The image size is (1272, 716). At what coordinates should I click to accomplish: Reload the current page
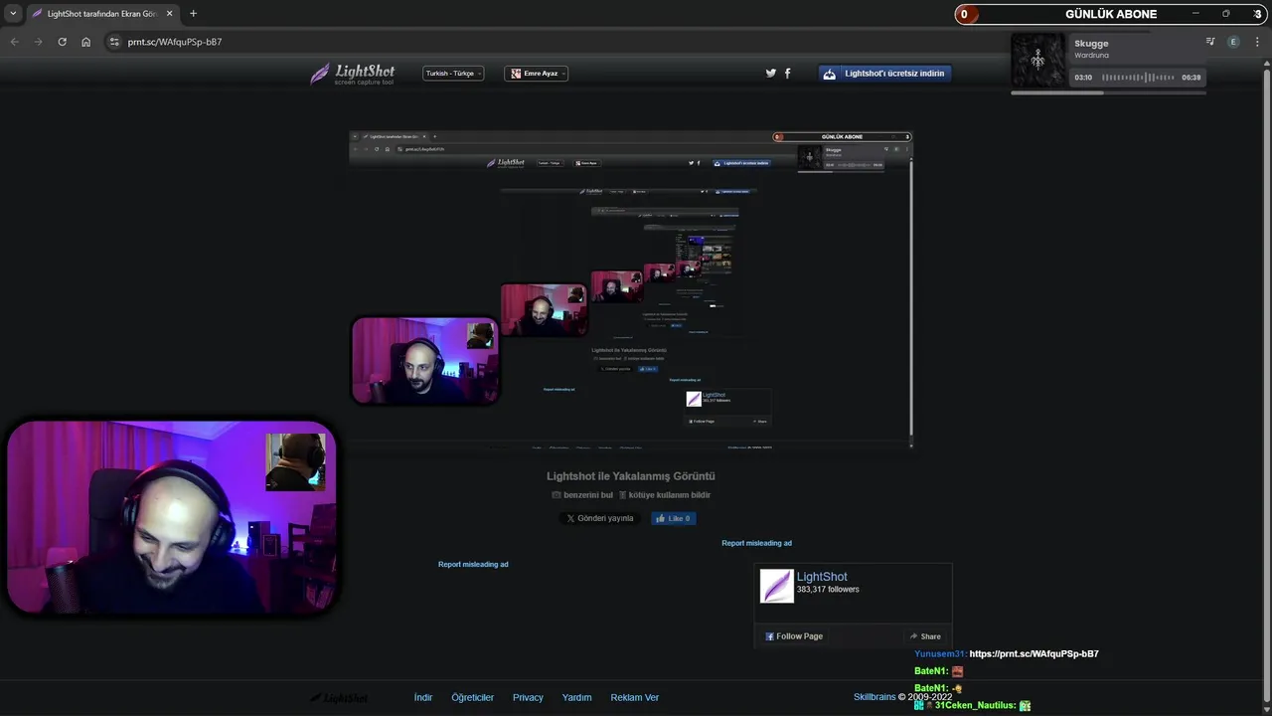(62, 42)
